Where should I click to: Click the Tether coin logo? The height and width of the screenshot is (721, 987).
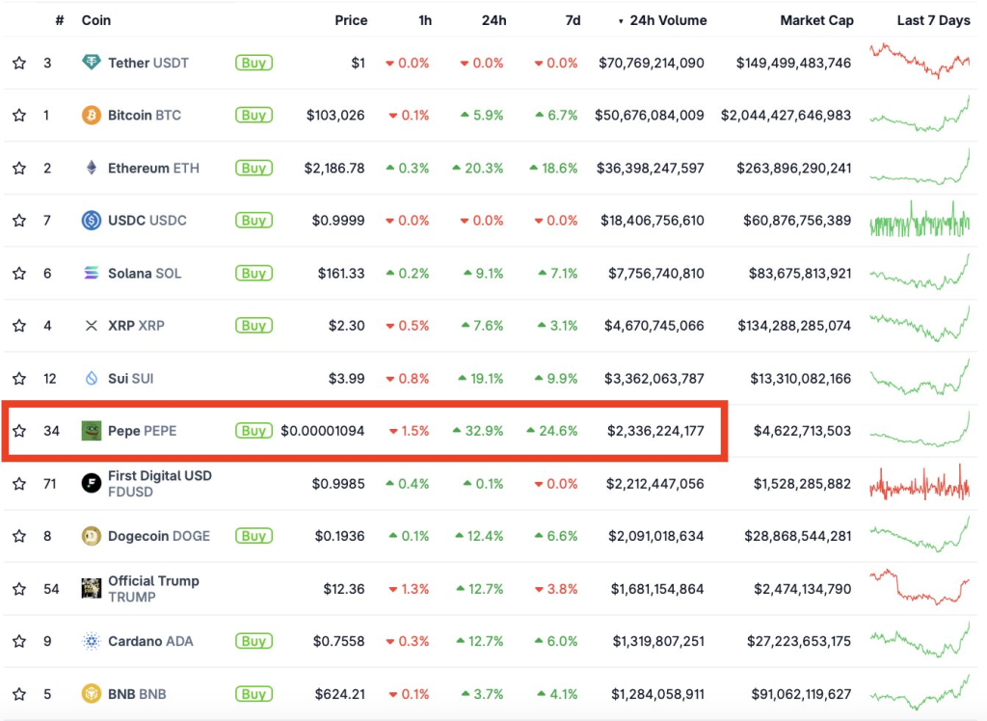(x=92, y=63)
